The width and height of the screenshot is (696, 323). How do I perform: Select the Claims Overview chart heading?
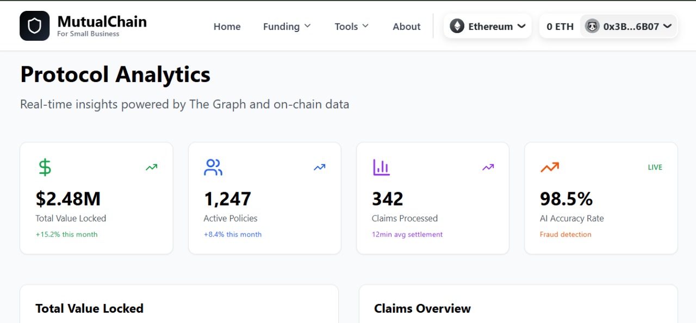(x=422, y=308)
